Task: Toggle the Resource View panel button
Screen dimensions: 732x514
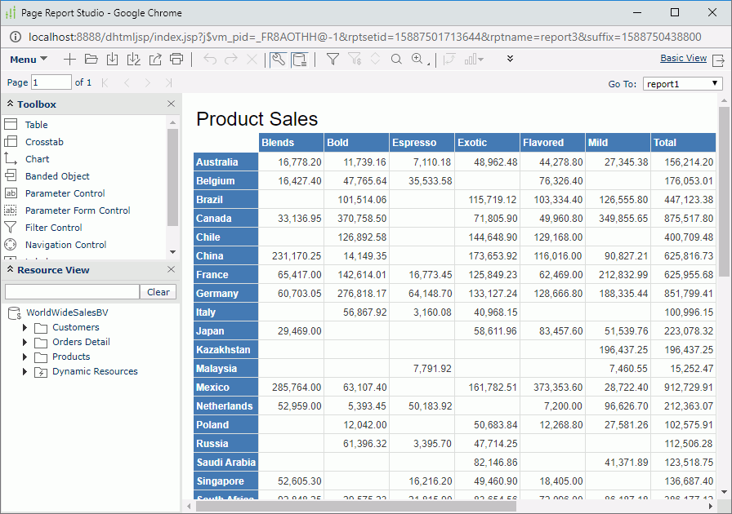Action: point(300,60)
